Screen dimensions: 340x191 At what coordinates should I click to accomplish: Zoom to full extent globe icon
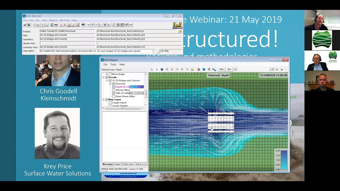pos(162,69)
